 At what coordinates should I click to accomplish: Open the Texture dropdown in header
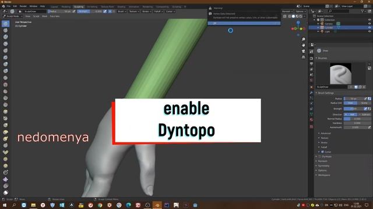click(x=134, y=12)
